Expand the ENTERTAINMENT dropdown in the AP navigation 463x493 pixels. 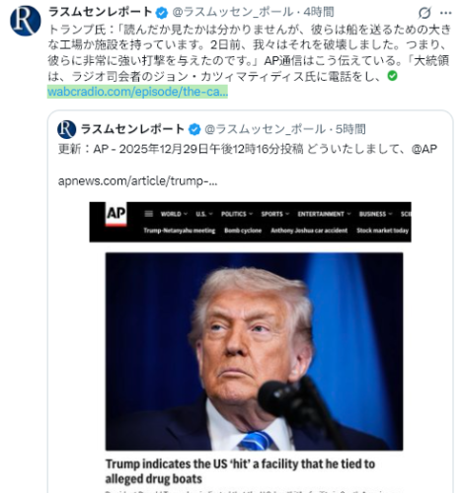324,214
